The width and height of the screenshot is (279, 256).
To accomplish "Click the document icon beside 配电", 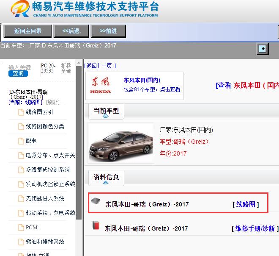I will (21, 141).
